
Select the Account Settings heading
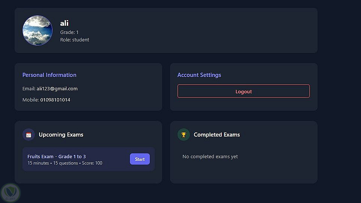pos(199,75)
